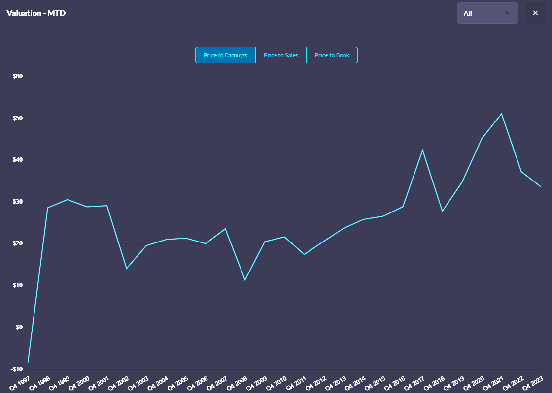Close the Valuation panel with the X icon
The image size is (552, 393).
(x=535, y=13)
